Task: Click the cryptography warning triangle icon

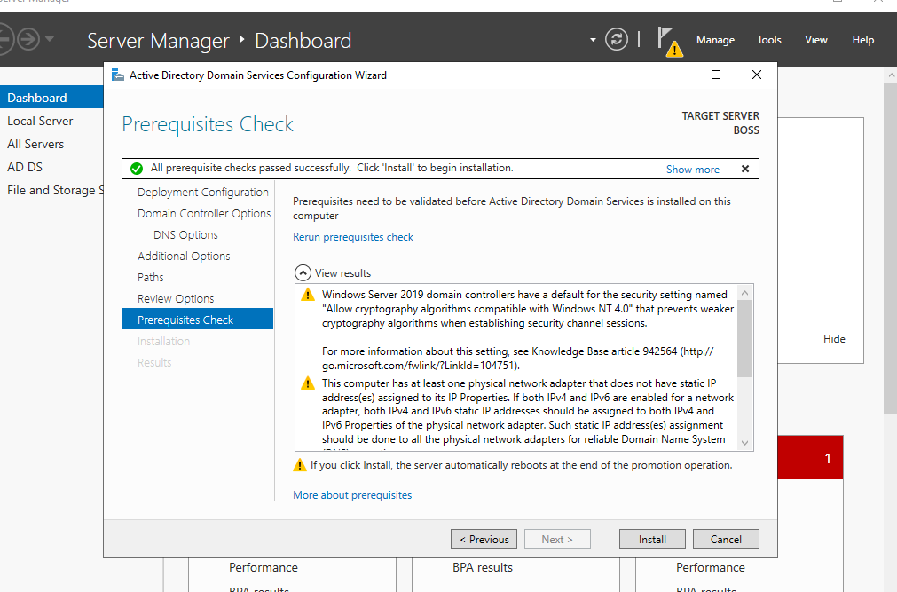Action: [x=307, y=295]
